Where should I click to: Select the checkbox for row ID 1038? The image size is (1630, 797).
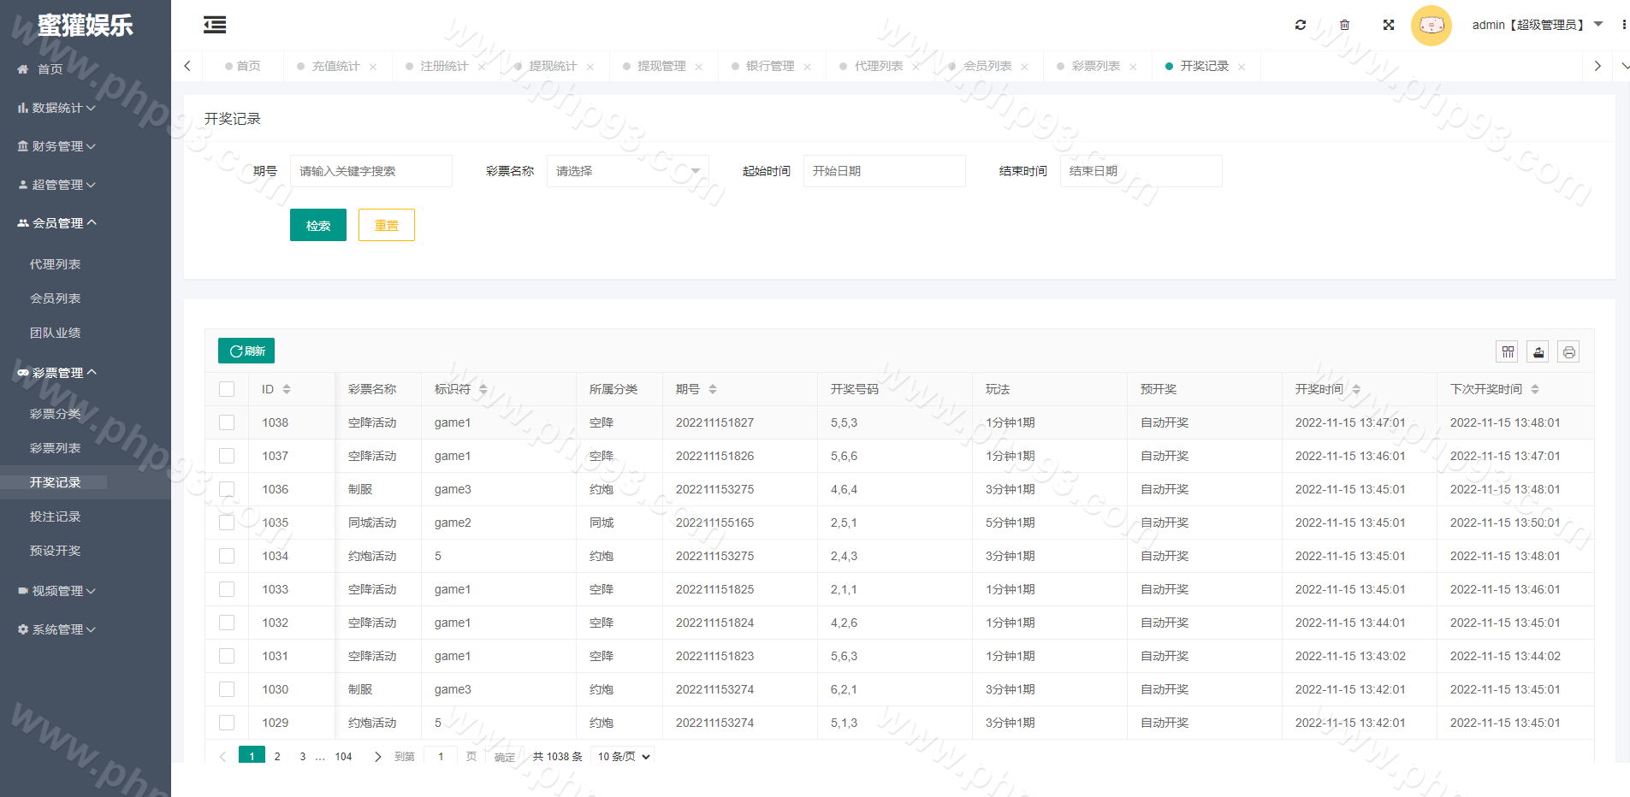pos(227,422)
